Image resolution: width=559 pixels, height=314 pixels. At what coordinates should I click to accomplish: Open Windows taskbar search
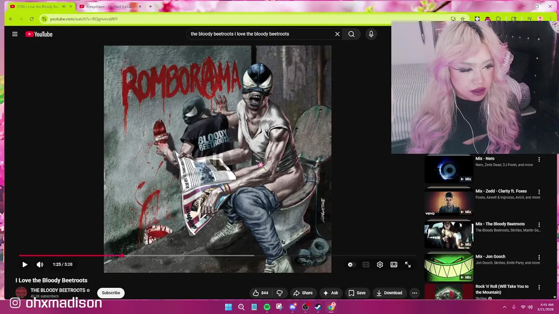coord(241,307)
